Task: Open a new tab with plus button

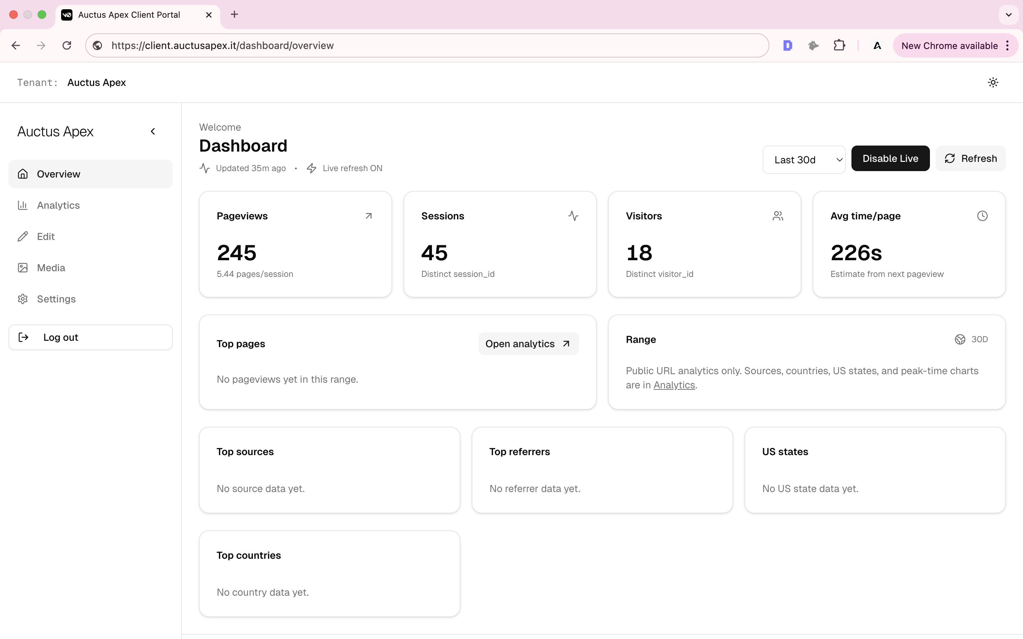Action: point(234,15)
